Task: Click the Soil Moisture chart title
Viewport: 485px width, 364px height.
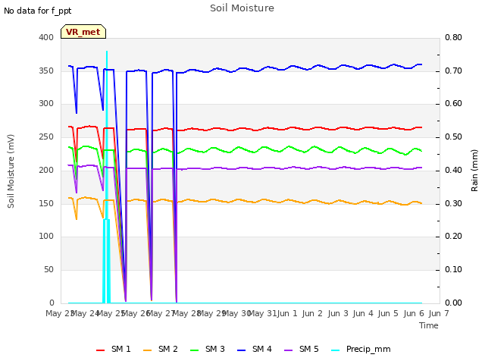Action: (x=242, y=8)
